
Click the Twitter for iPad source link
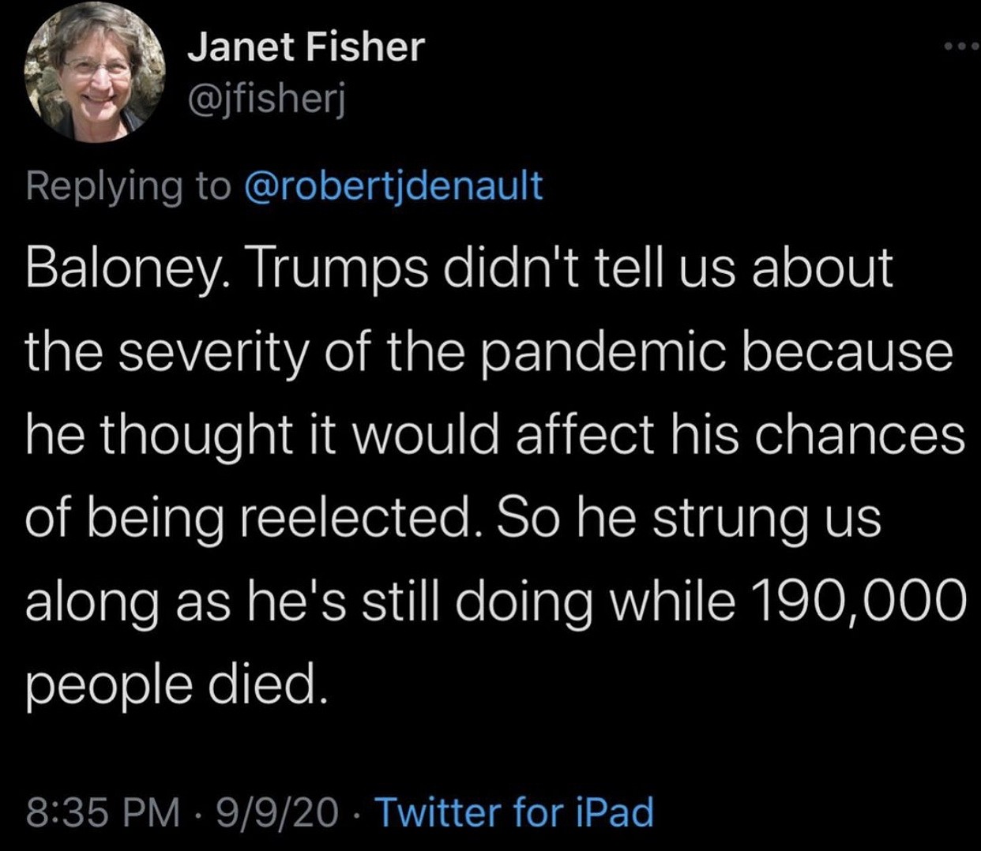[x=514, y=812]
